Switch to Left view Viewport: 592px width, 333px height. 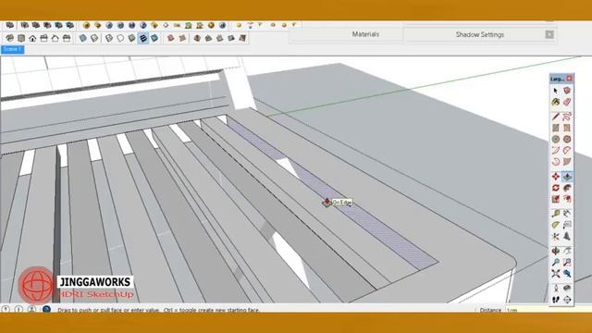(x=67, y=38)
